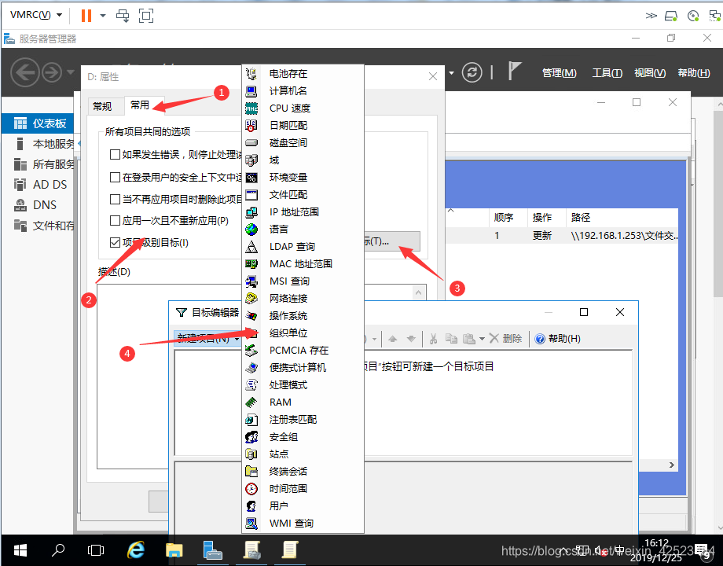Click the MAC 地址范围 card icon
This screenshot has height=566, width=723.
tap(251, 264)
